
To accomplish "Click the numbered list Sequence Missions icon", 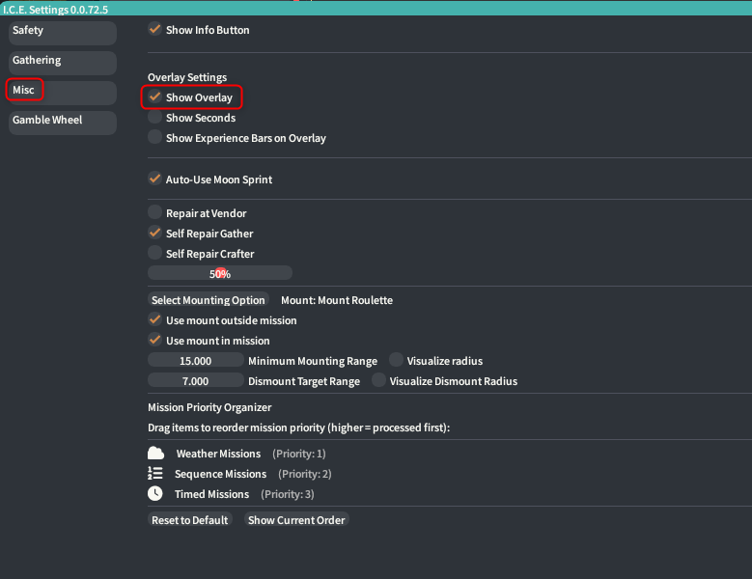I will [x=155, y=474].
